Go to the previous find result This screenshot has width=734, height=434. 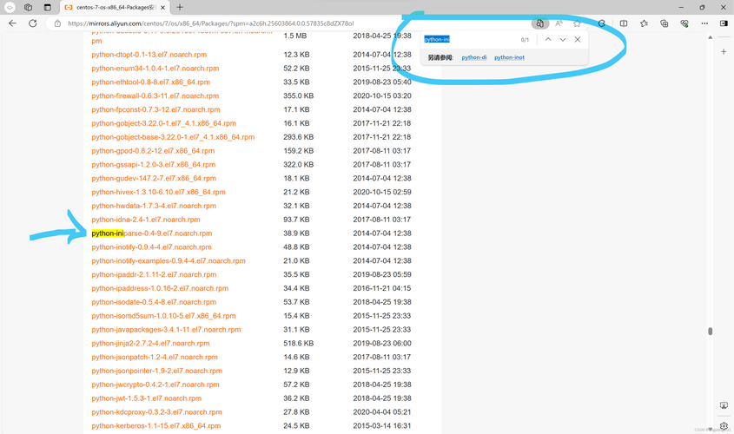[x=548, y=40]
